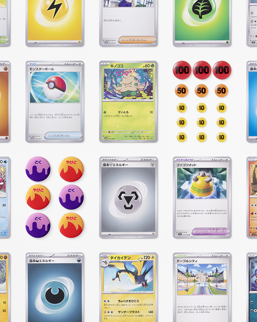Click the yellow Lightning energy orb symbol
This screenshot has width=257, height=322.
(x=55, y=8)
